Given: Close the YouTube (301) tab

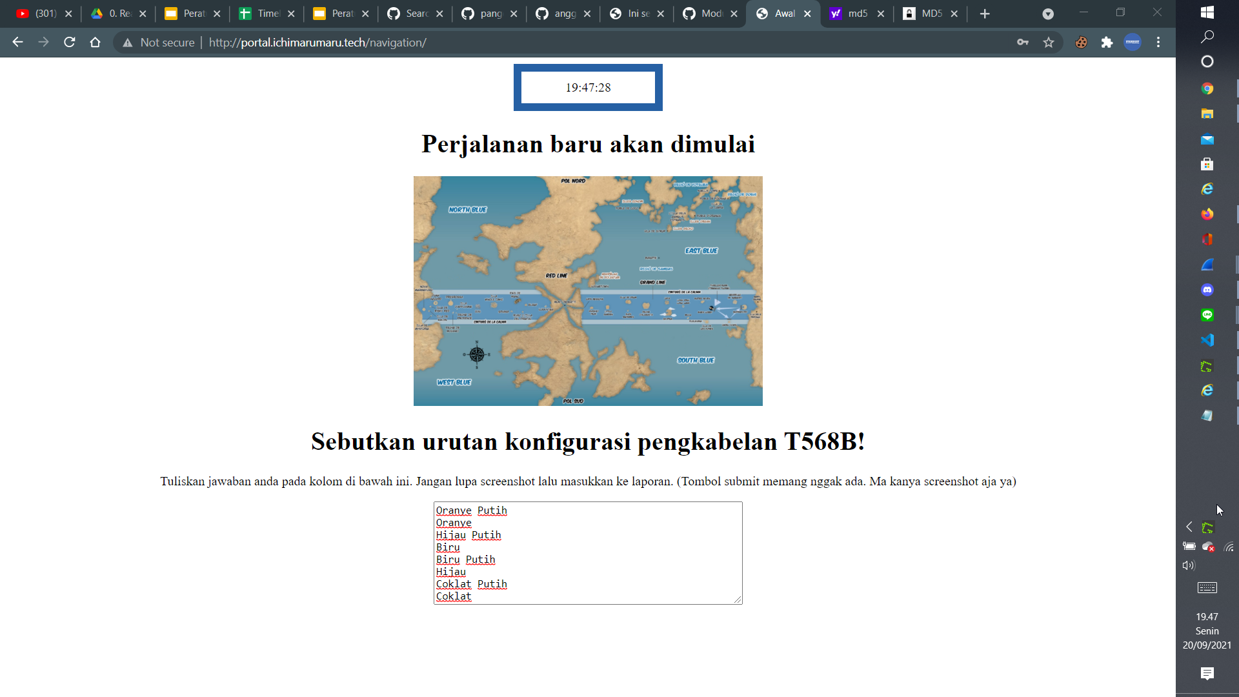Looking at the screenshot, I should tap(68, 14).
